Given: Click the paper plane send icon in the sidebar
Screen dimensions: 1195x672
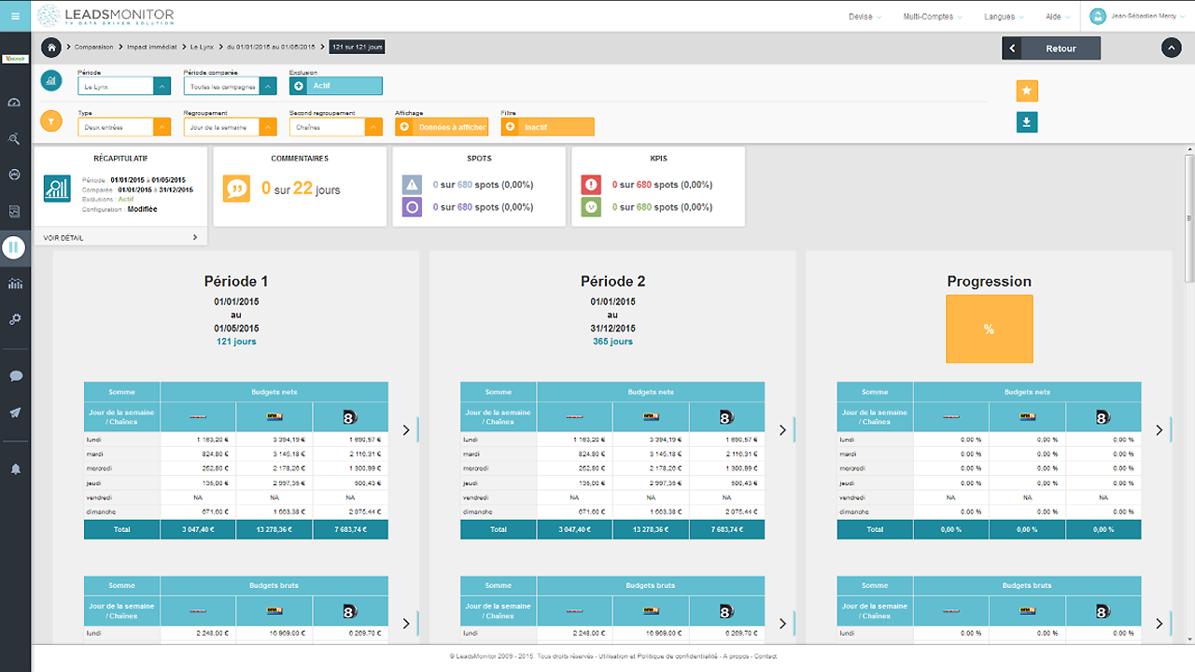Looking at the screenshot, I should pos(15,413).
